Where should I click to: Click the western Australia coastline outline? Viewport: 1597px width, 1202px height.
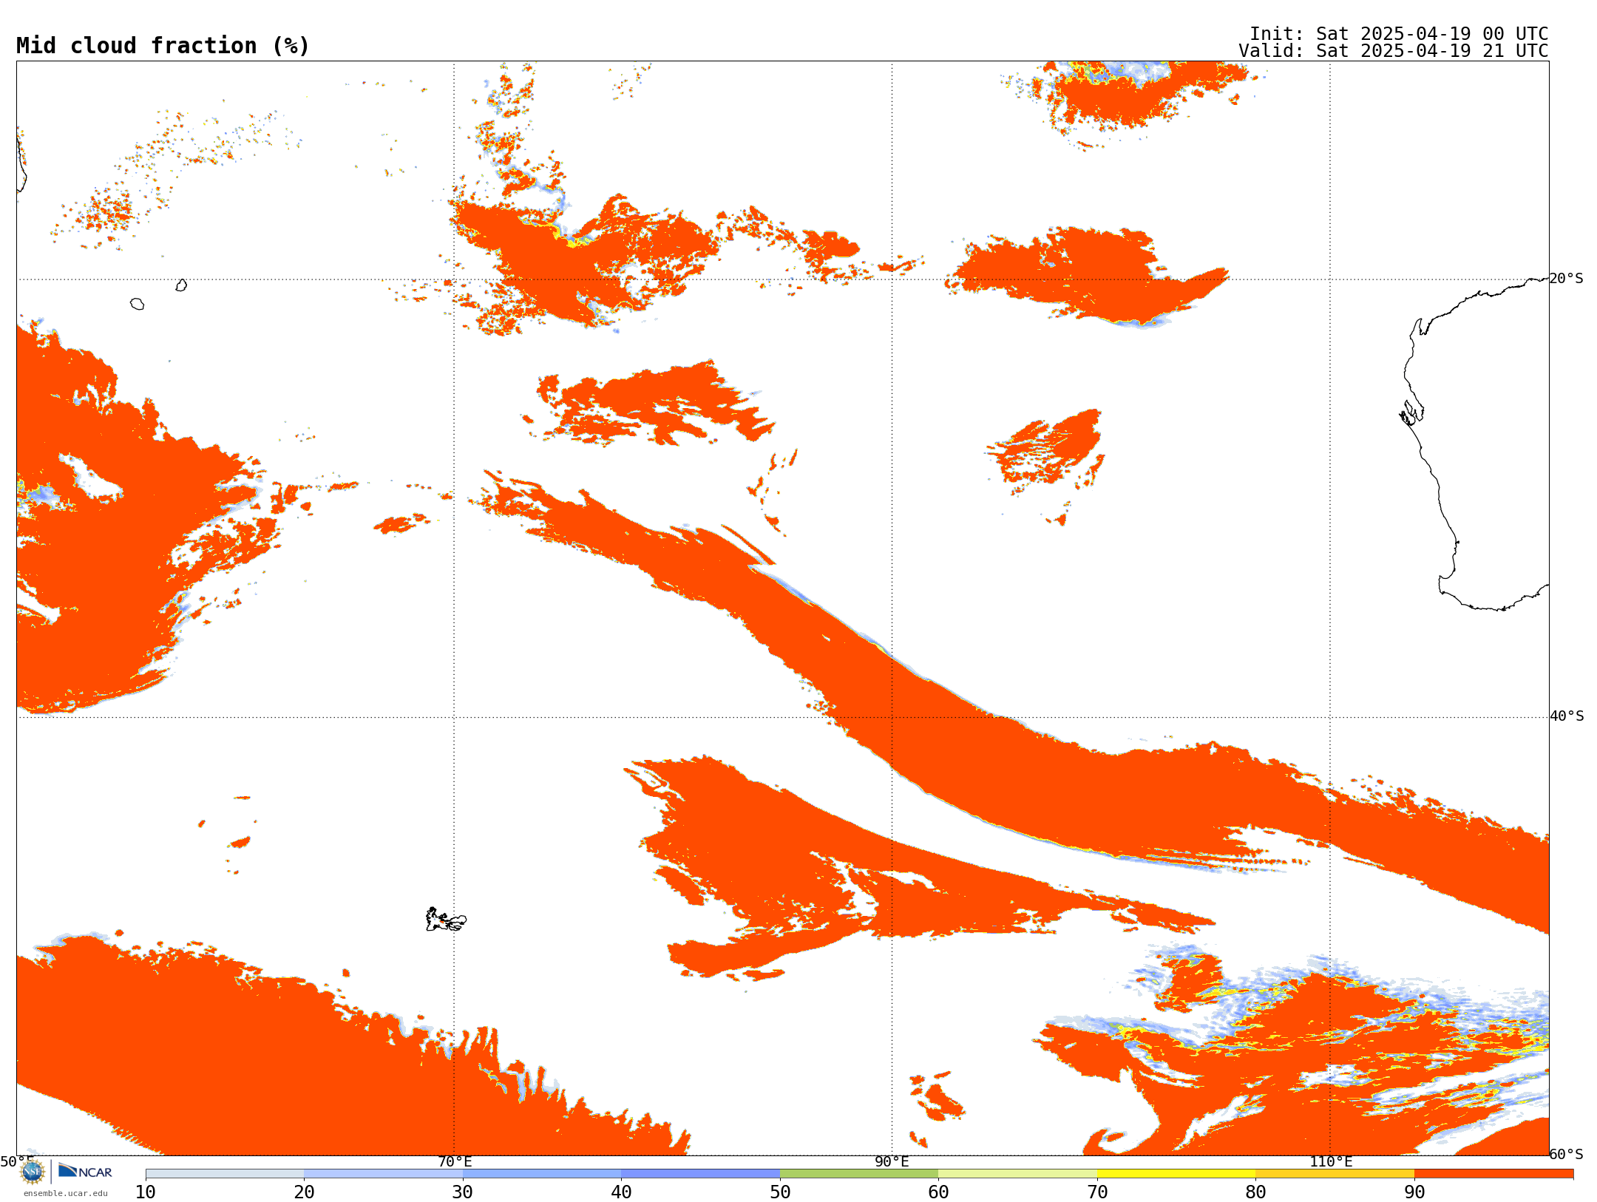(1475, 444)
